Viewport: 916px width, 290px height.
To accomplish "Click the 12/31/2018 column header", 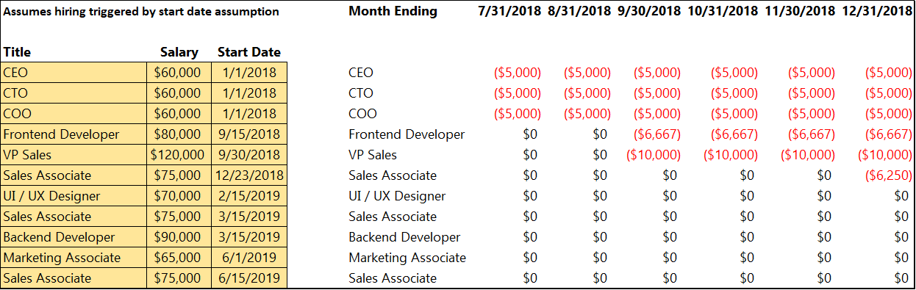I will tap(876, 11).
